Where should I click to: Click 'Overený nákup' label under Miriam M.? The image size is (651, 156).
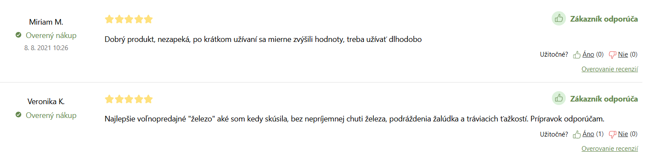[51, 35]
